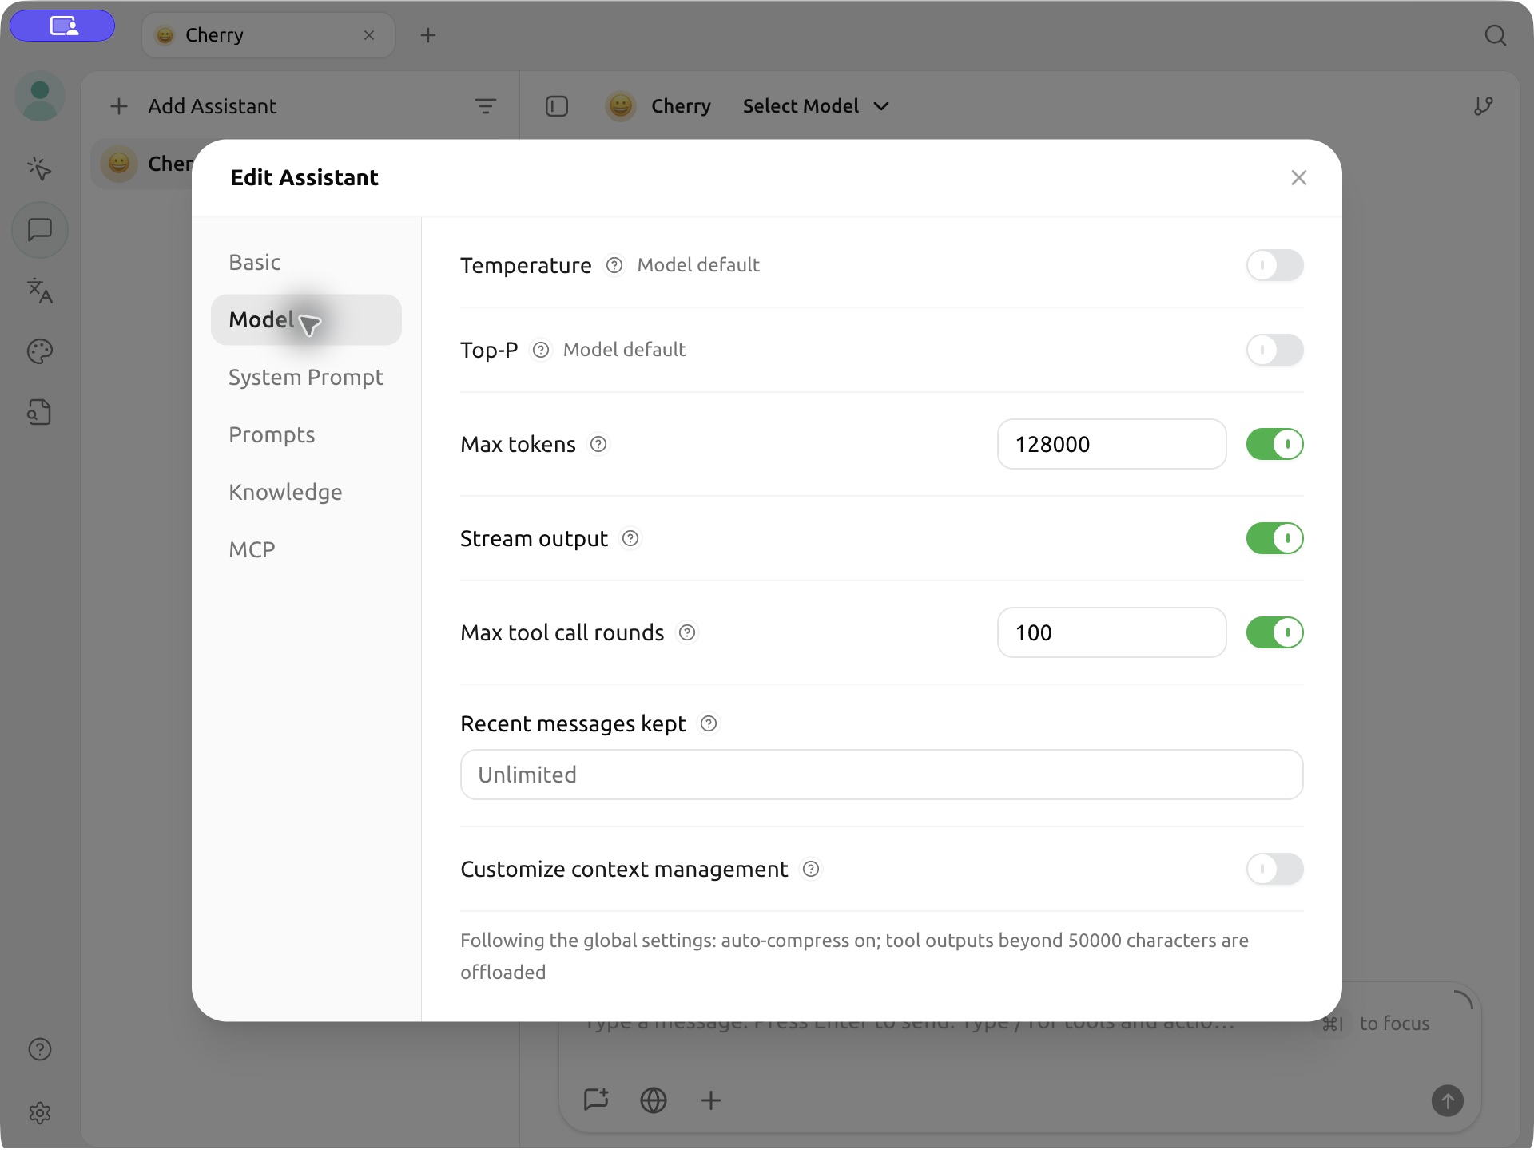Open the Prompts tab
Image resolution: width=1534 pixels, height=1161 pixels.
[306, 435]
